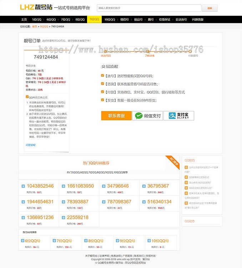
Task: Open 目录选号 navigation item
Action: pyautogui.click(x=181, y=20)
